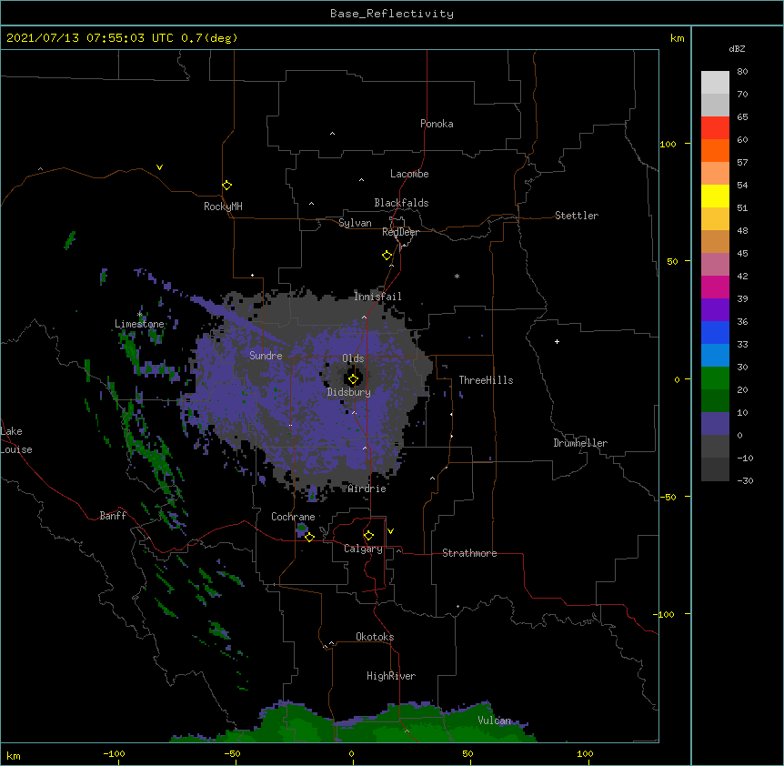The image size is (784, 766).
Task: Click the yellow diamond marker below Cochrane
Action: click(x=309, y=537)
